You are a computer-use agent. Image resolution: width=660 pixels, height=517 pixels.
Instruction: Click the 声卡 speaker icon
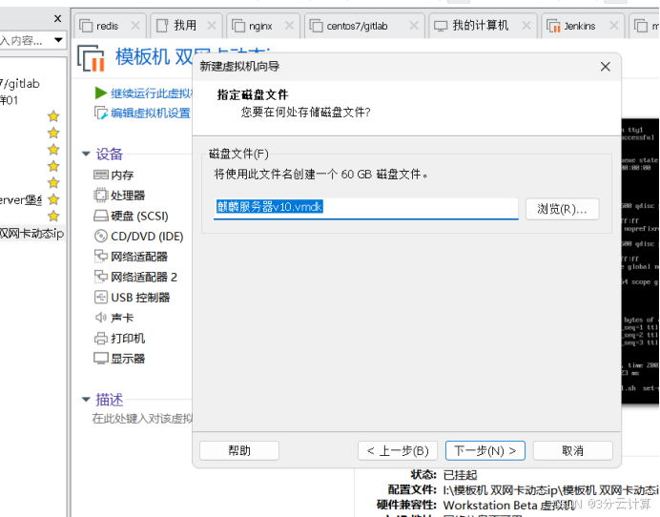click(x=101, y=318)
